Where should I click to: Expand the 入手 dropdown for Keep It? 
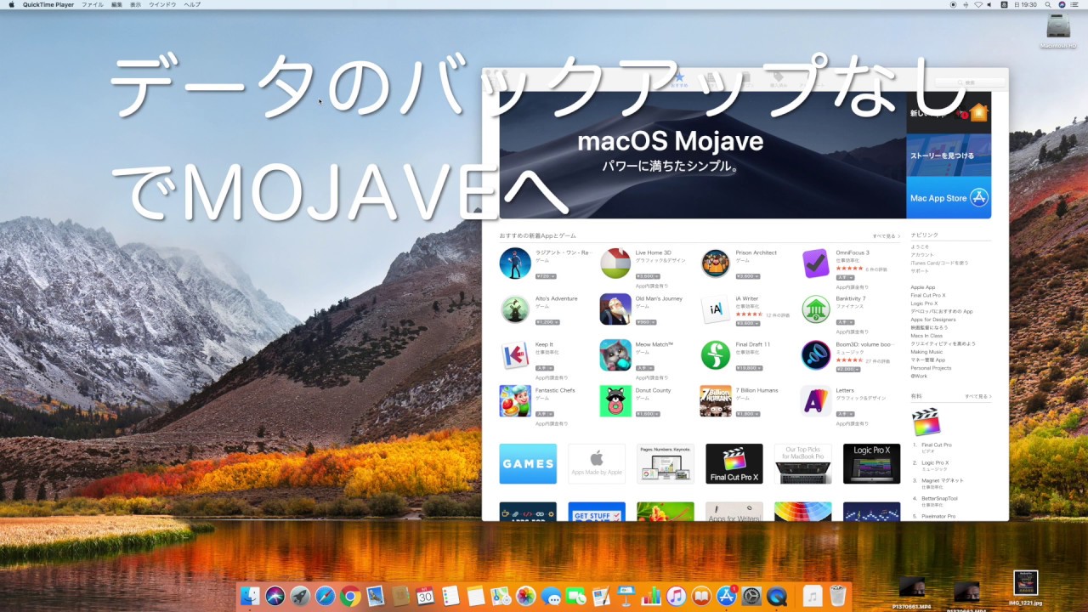(544, 368)
